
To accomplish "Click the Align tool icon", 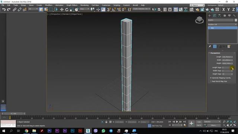I will click(x=159, y=10).
